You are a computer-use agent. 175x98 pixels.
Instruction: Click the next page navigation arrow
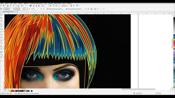[16, 89]
